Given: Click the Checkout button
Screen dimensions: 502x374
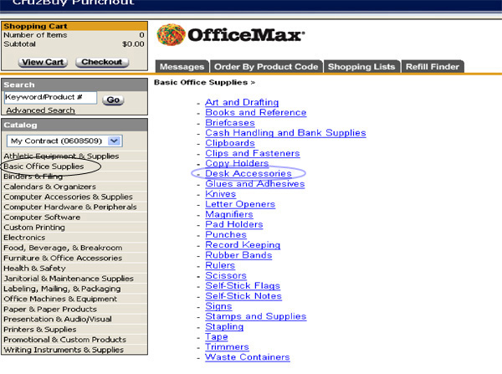Looking at the screenshot, I should pos(102,62).
